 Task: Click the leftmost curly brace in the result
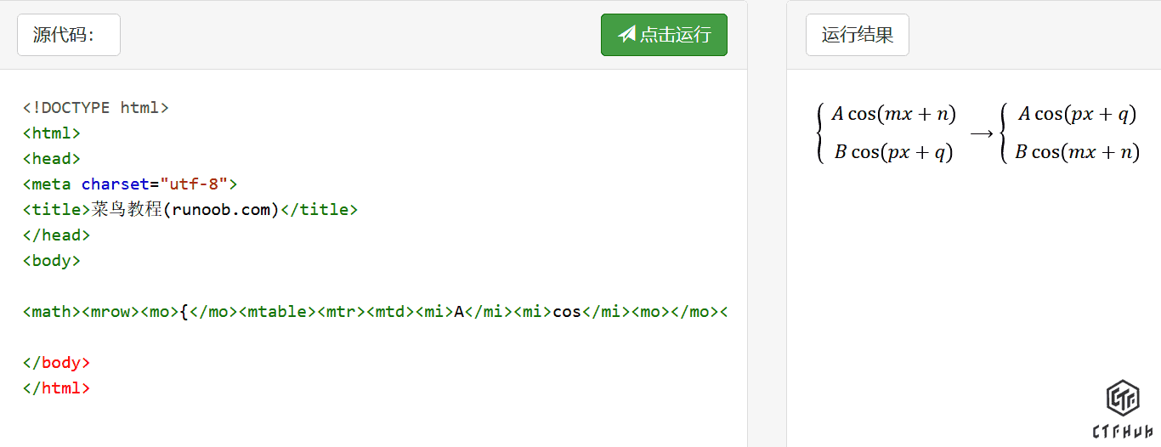coord(820,133)
